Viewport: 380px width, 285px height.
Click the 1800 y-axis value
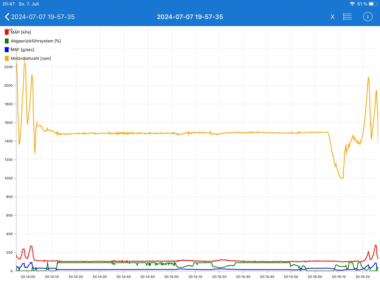coord(9,104)
